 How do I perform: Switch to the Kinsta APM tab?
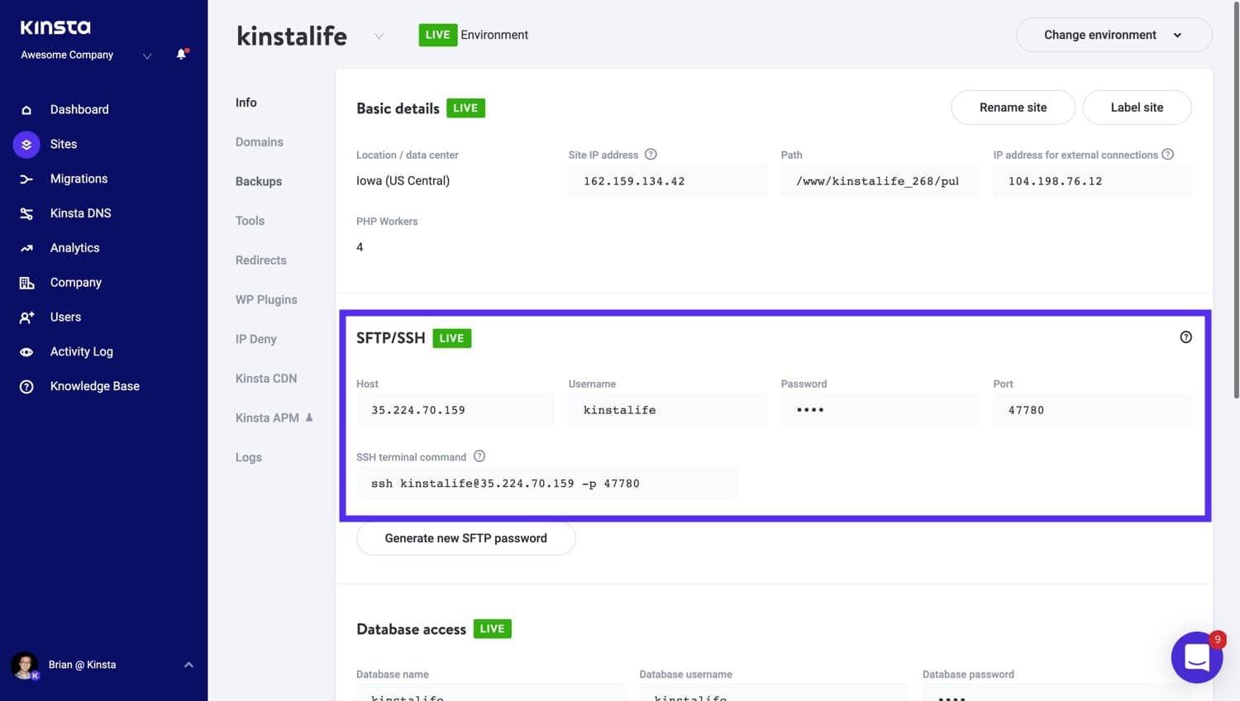click(267, 418)
